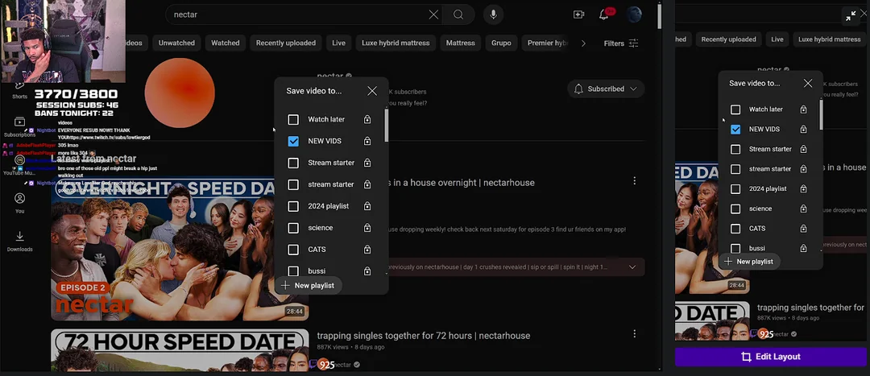This screenshot has height=376, width=870.
Task: Open the account avatar menu
Action: point(634,14)
